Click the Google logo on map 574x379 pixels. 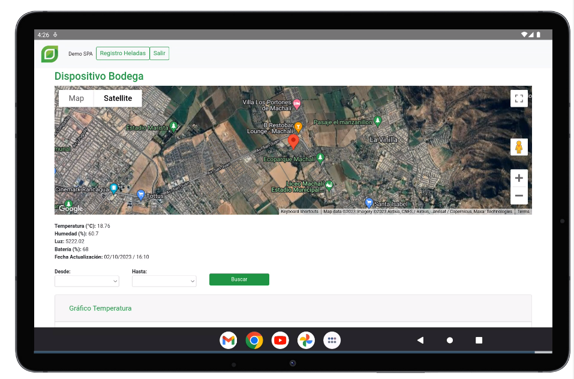tap(71, 209)
